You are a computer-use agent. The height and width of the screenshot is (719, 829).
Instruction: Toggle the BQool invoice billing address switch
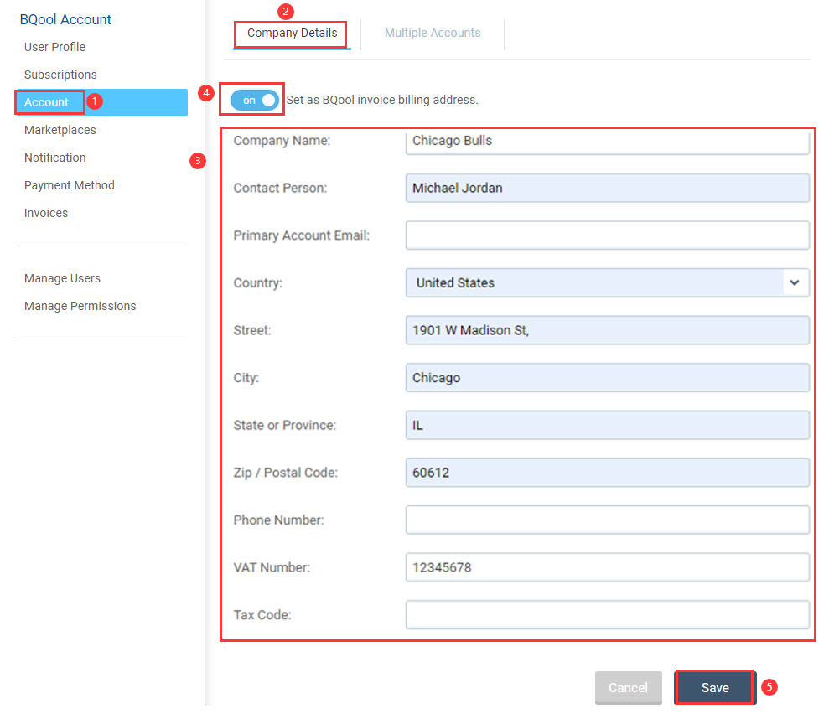[254, 100]
